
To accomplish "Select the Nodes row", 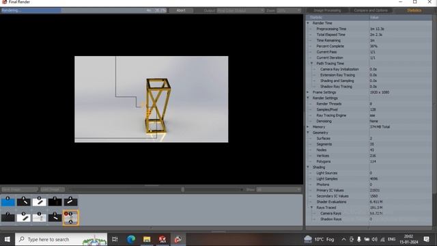I will pyautogui.click(x=369, y=150).
